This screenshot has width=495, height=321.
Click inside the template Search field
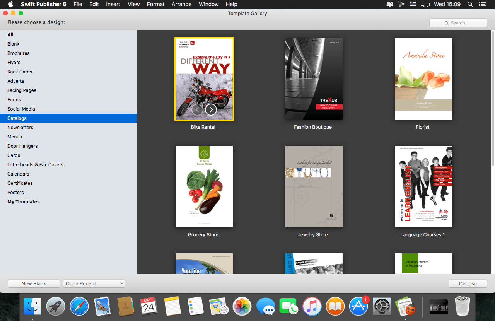pos(458,23)
